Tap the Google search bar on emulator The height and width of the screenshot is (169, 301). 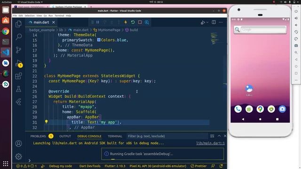(x=260, y=30)
